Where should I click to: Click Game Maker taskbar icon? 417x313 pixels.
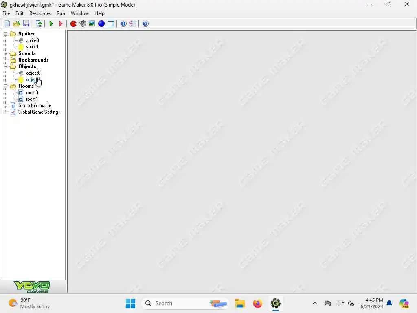[276, 303]
